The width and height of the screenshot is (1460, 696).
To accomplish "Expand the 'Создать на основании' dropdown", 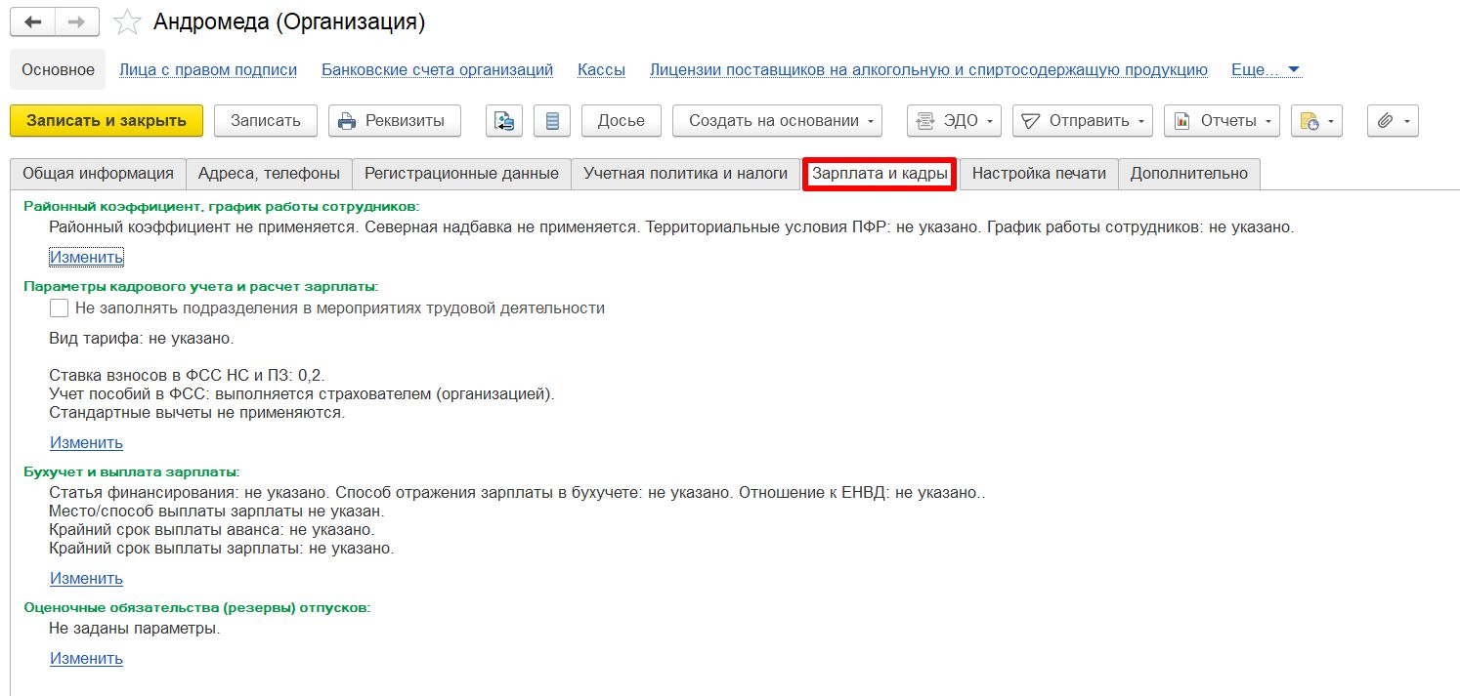I will [777, 121].
